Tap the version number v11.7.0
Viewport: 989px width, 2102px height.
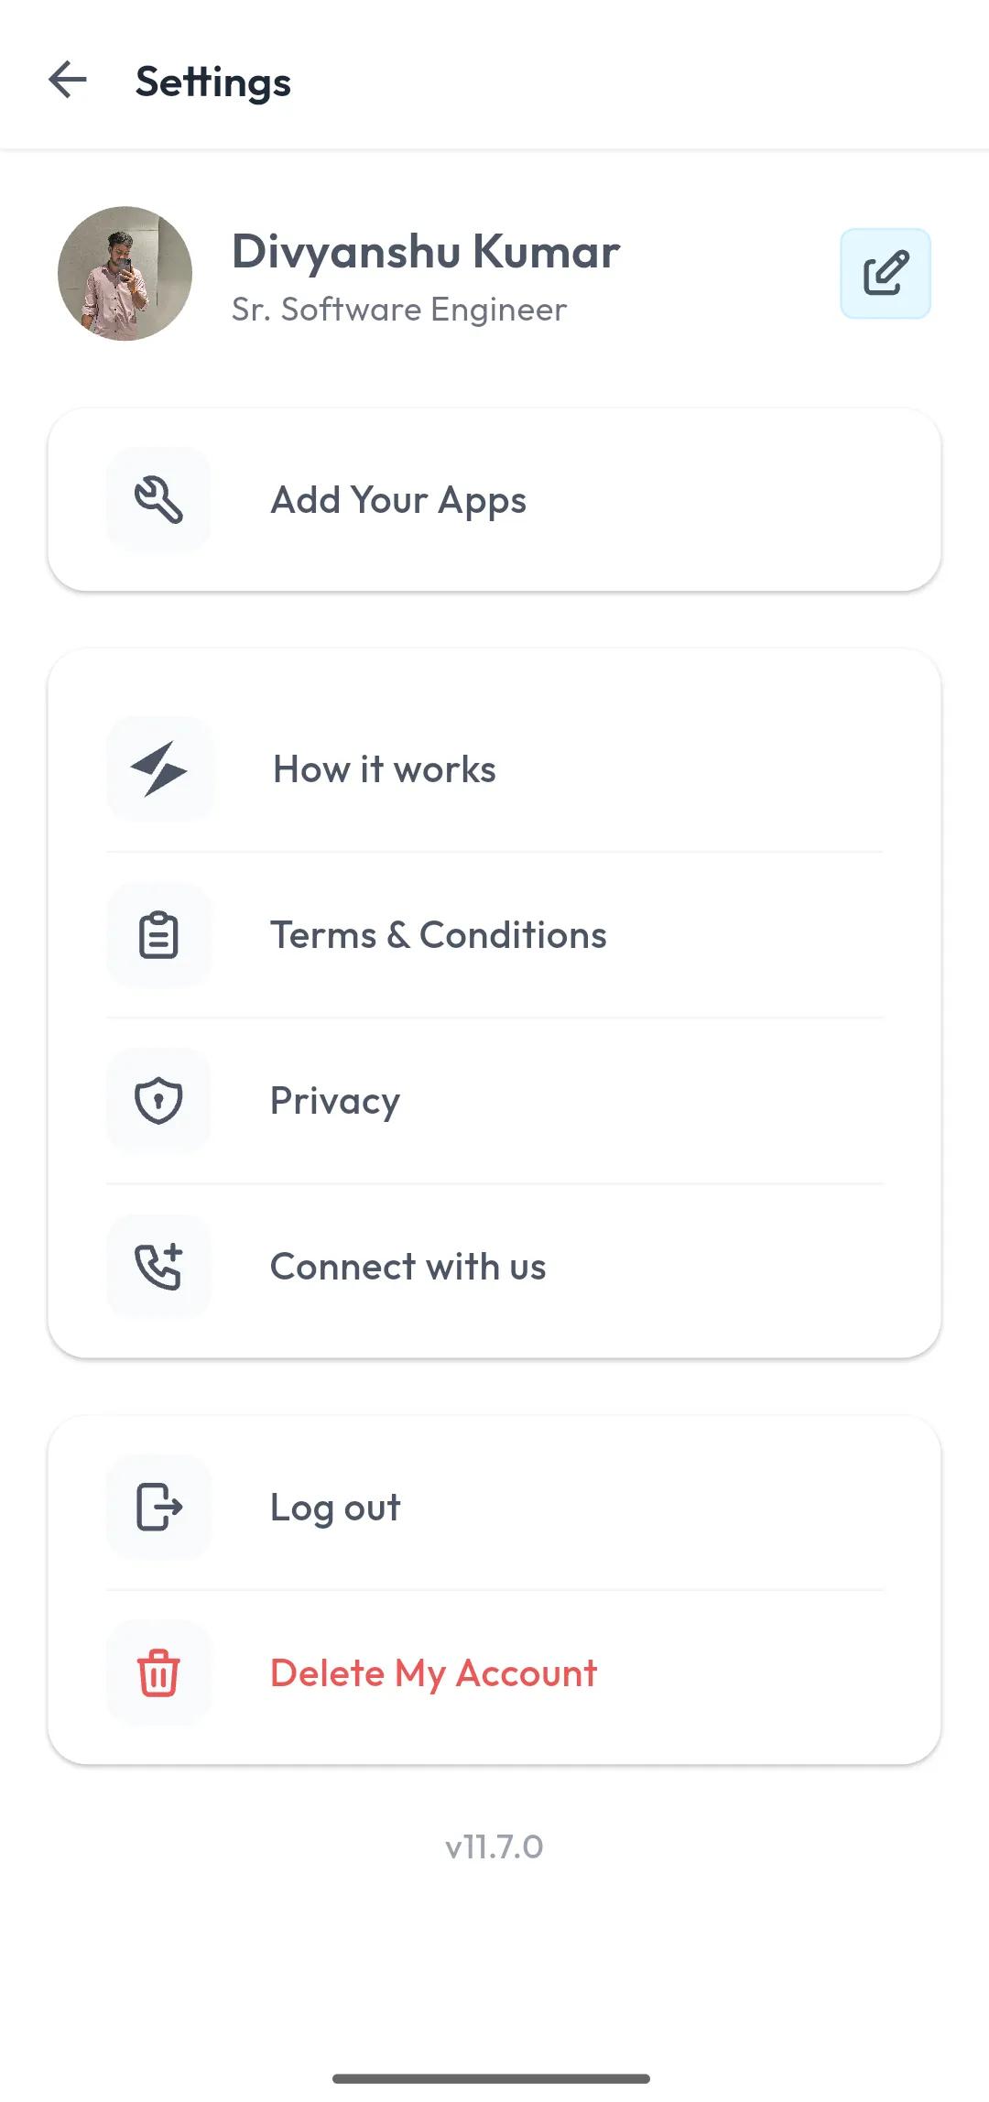(x=494, y=1846)
